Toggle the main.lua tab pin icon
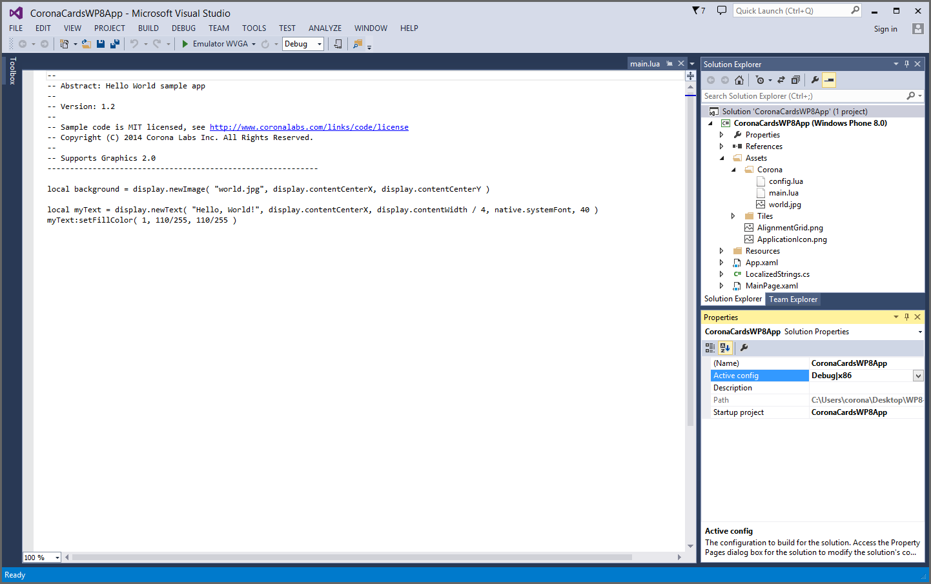The image size is (931, 584). click(670, 63)
